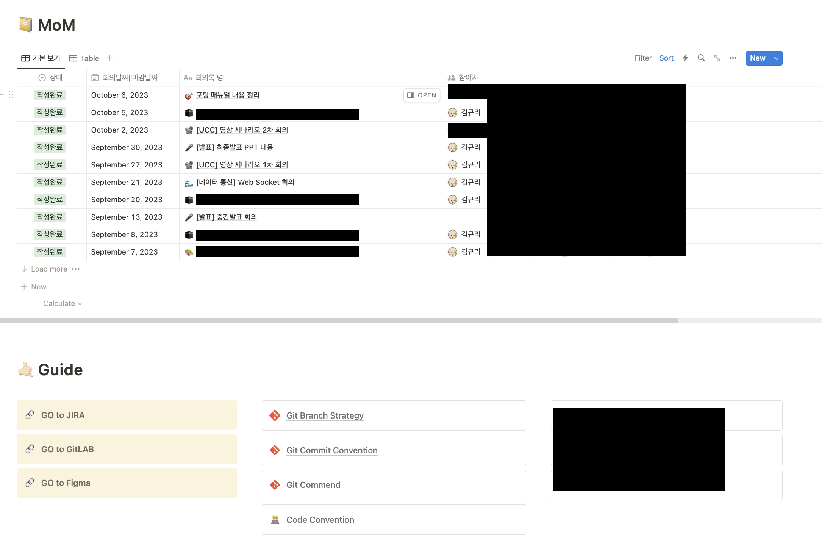Click the lightning bolt automations icon
The width and height of the screenshot is (822, 556).
(685, 58)
